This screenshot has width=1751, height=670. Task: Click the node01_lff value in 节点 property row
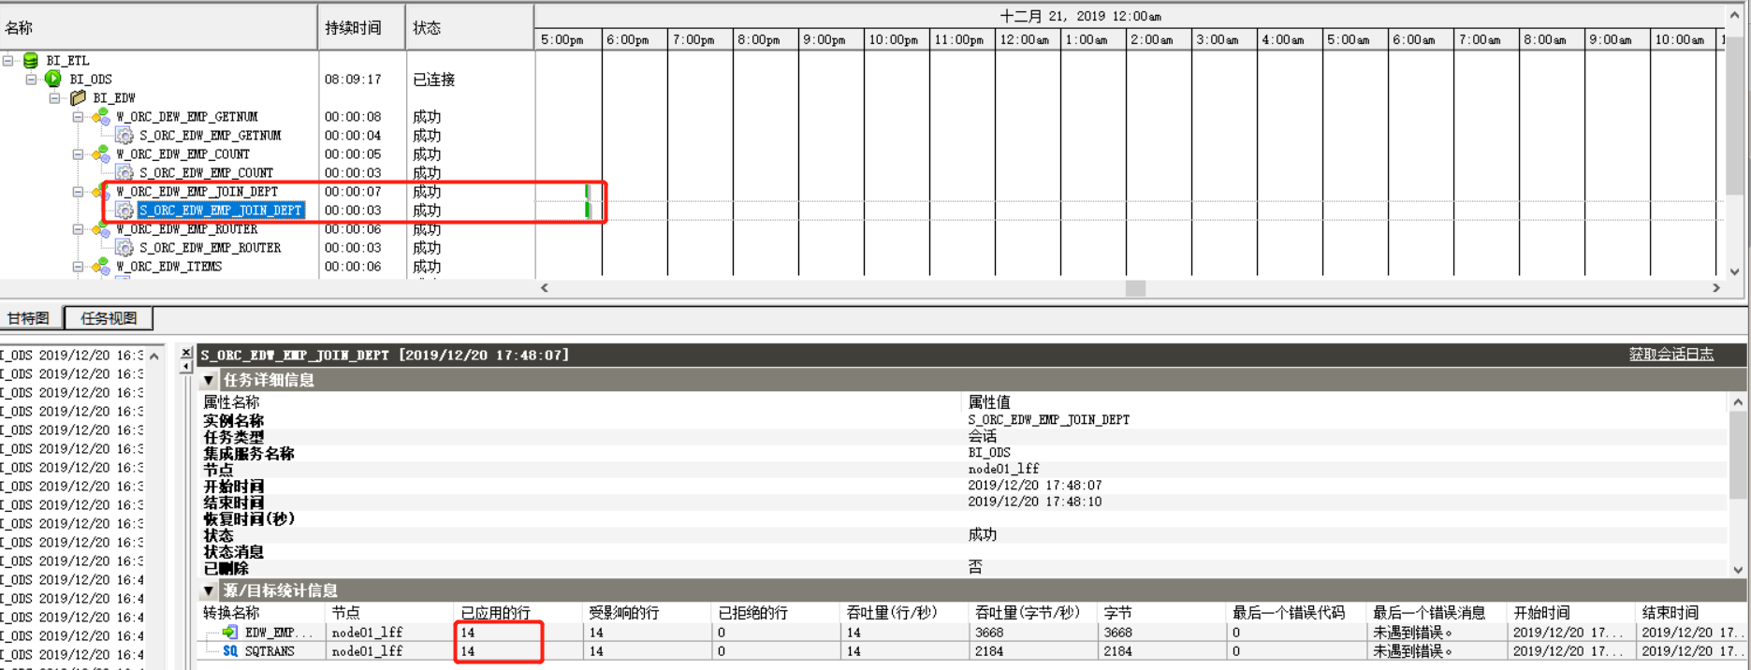click(1003, 469)
